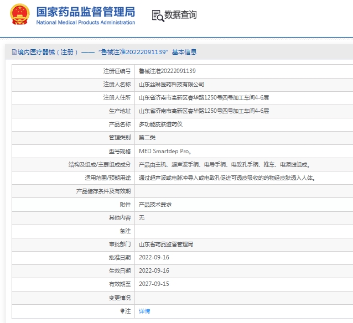Select the 产品技术要求 attachment value
353x323 pixels.
[x=155, y=205]
